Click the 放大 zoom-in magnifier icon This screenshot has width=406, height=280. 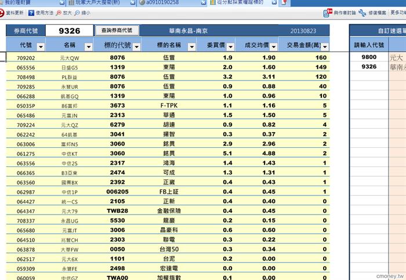(x=59, y=13)
